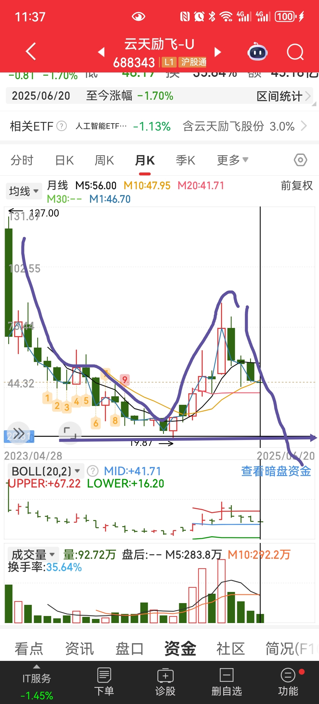This screenshot has height=704, width=319.
Task: Tap the numbered marker 1 on chart
Action: (47, 398)
